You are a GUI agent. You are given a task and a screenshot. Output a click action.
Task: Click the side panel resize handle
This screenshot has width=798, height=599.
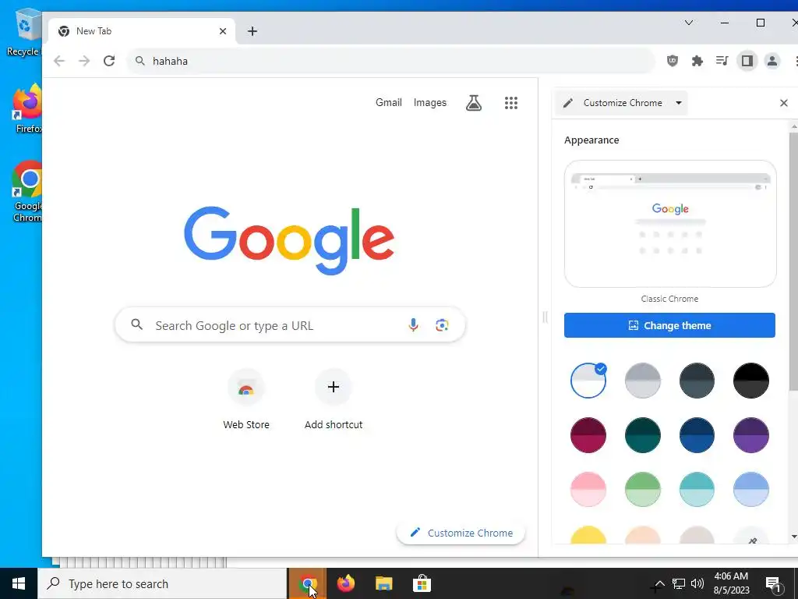[x=545, y=317]
